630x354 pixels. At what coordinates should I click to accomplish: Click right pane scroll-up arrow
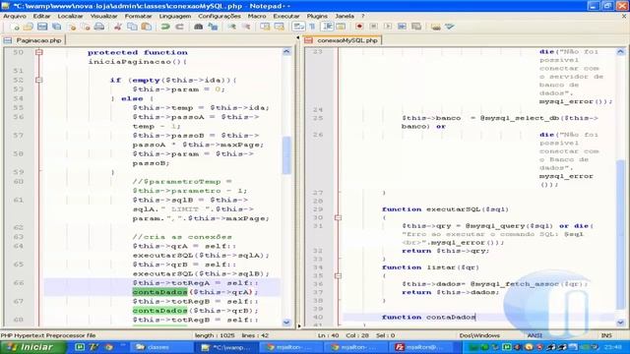620,52
